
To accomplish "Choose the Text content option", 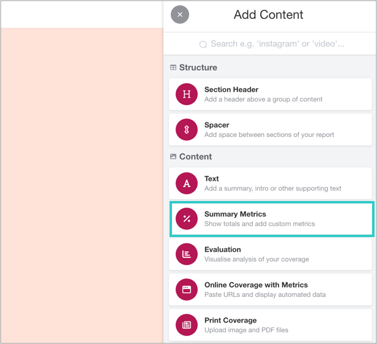I will [212, 179].
